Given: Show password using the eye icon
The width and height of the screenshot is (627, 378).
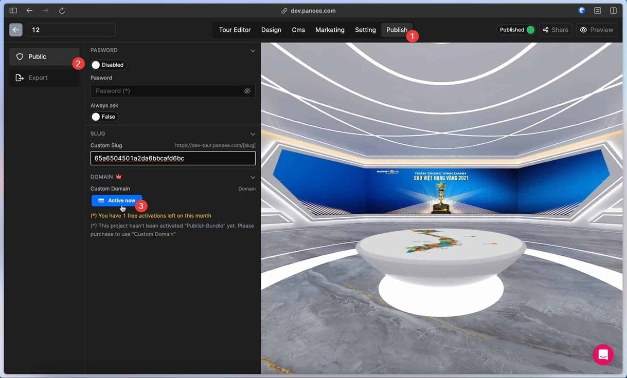Looking at the screenshot, I should [x=247, y=91].
